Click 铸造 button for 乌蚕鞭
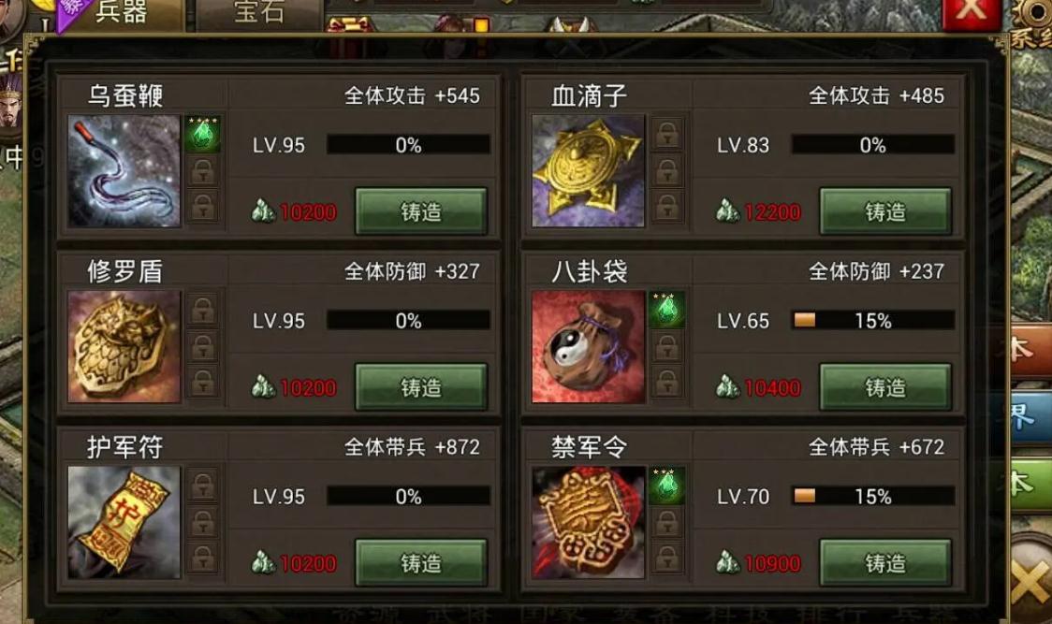 click(x=420, y=211)
